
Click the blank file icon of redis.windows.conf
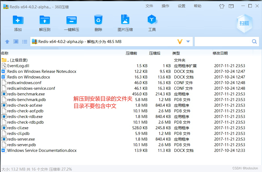pyautogui.click(x=4, y=83)
